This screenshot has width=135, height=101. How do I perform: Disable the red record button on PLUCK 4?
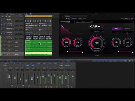point(11,54)
